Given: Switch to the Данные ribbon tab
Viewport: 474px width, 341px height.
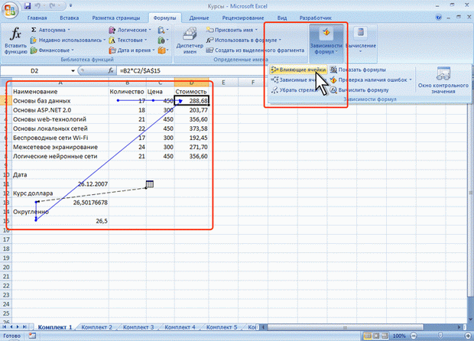Looking at the screenshot, I should [200, 16].
